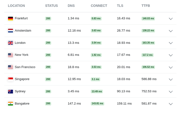Screen dimensions: 179x113
Task: Click the Australian flag beside Sydney
Action: pos(10,91)
